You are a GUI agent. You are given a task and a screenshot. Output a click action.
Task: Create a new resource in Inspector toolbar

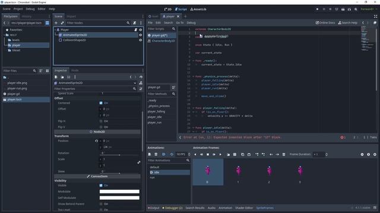(x=56, y=77)
